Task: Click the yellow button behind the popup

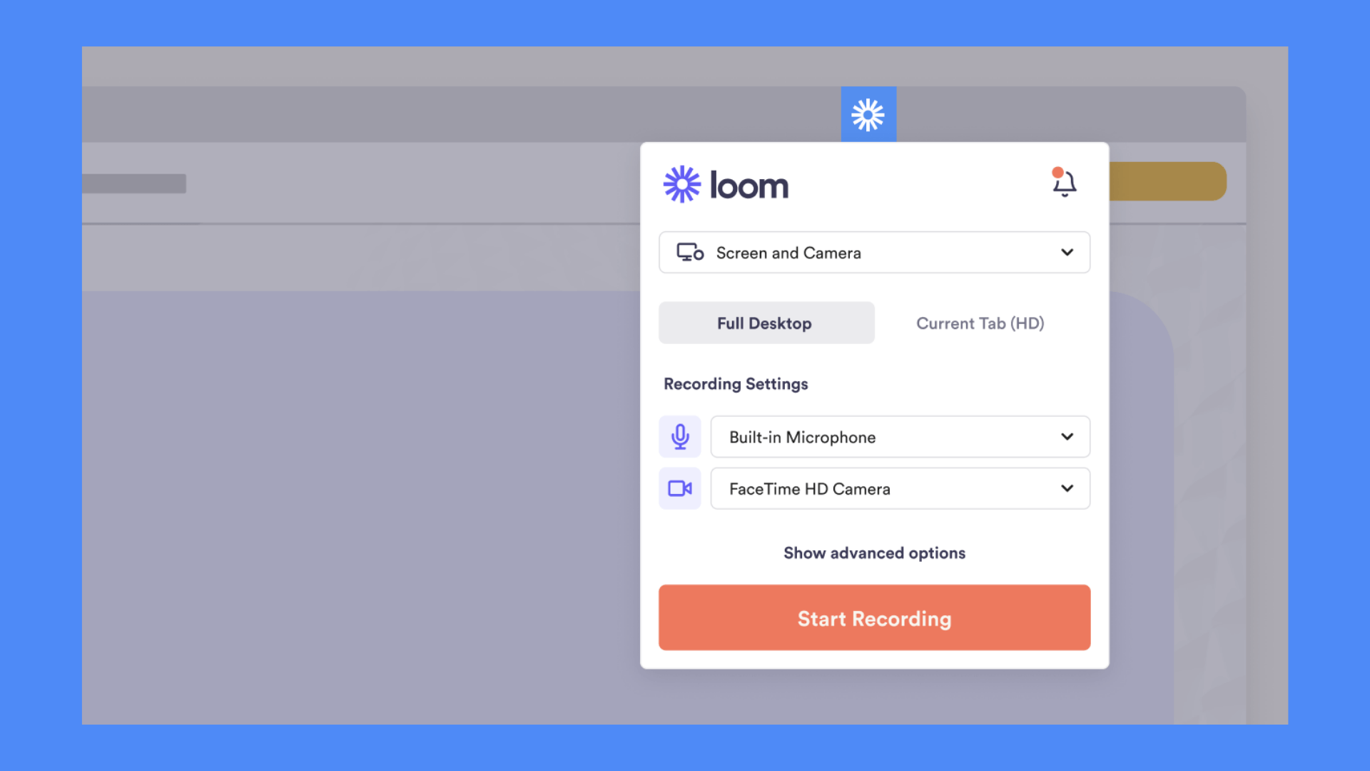Action: (x=1167, y=181)
